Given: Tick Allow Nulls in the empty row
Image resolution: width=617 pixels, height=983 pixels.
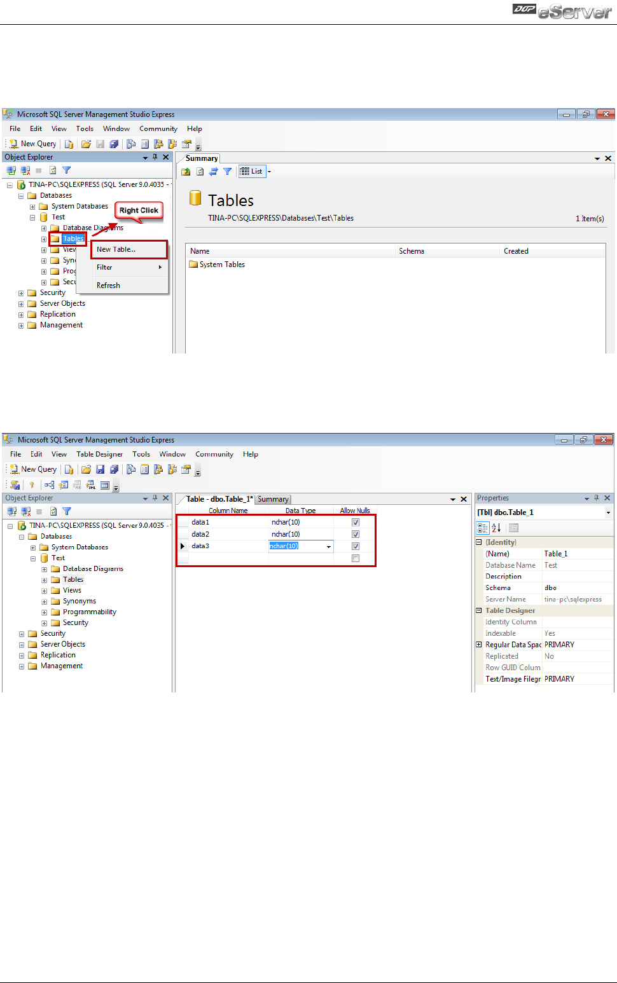Looking at the screenshot, I should [356, 558].
